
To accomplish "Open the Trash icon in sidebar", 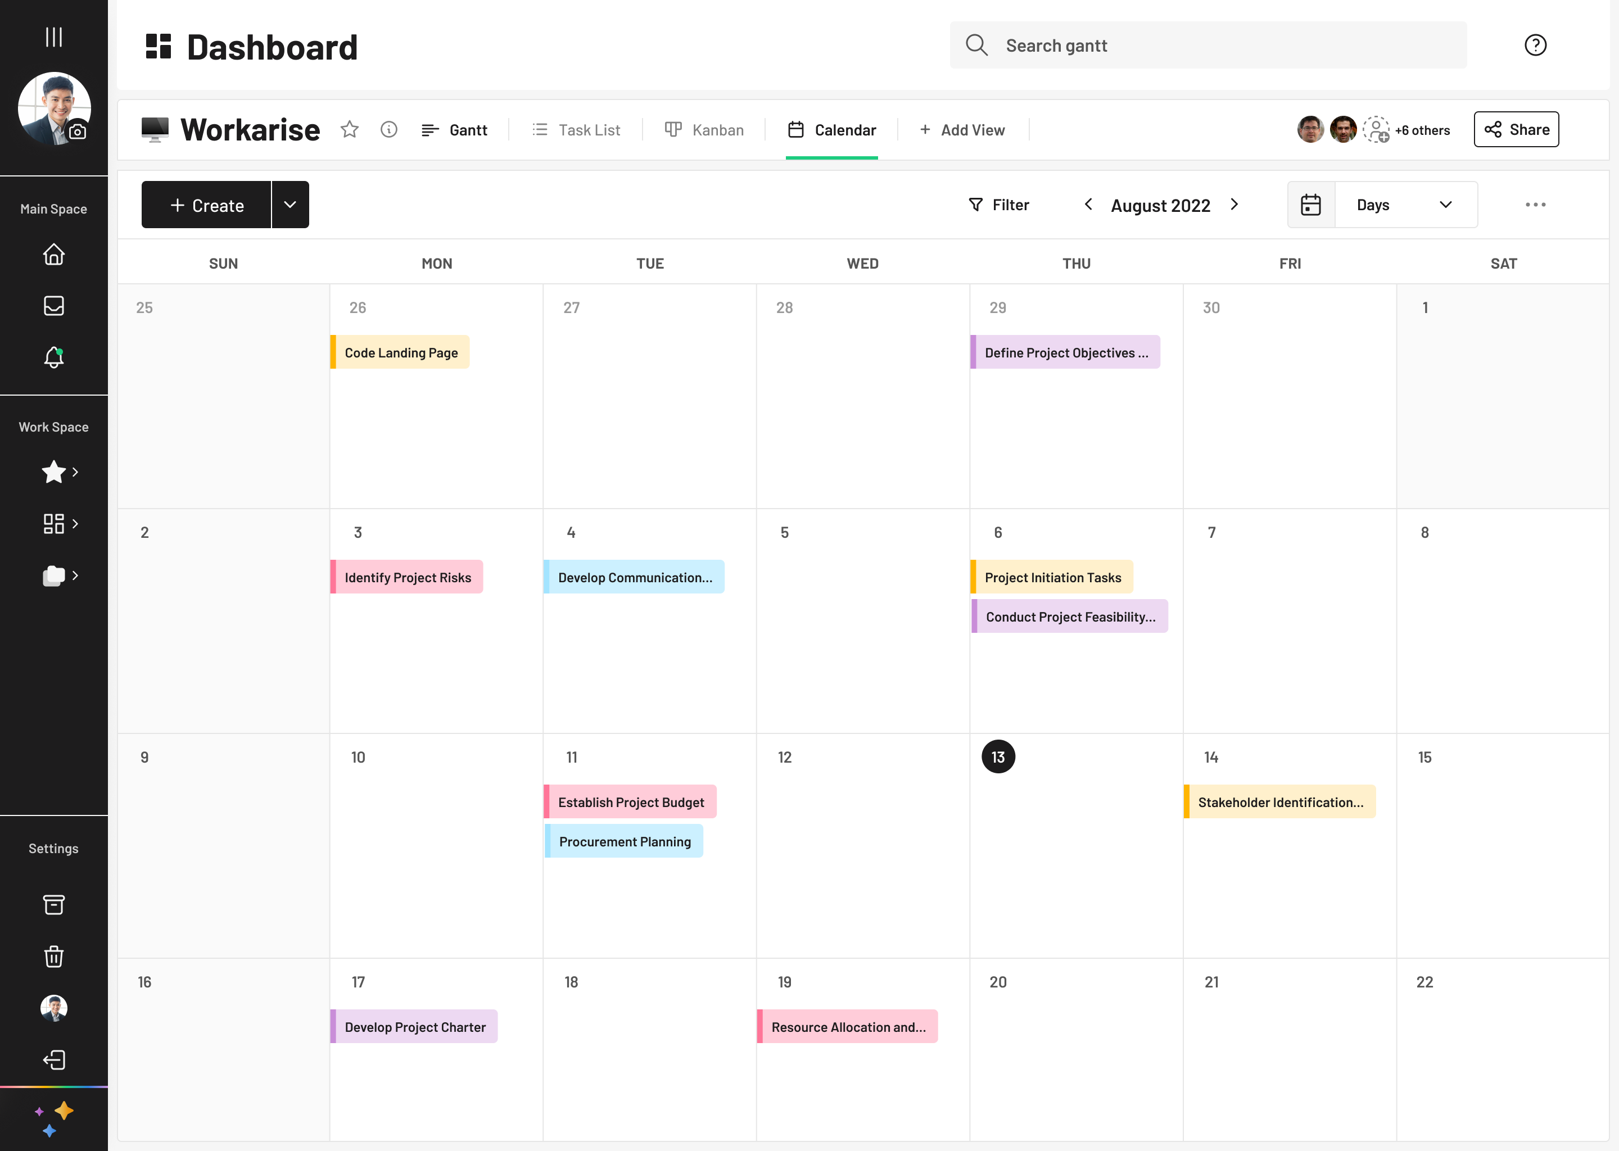I will (54, 957).
